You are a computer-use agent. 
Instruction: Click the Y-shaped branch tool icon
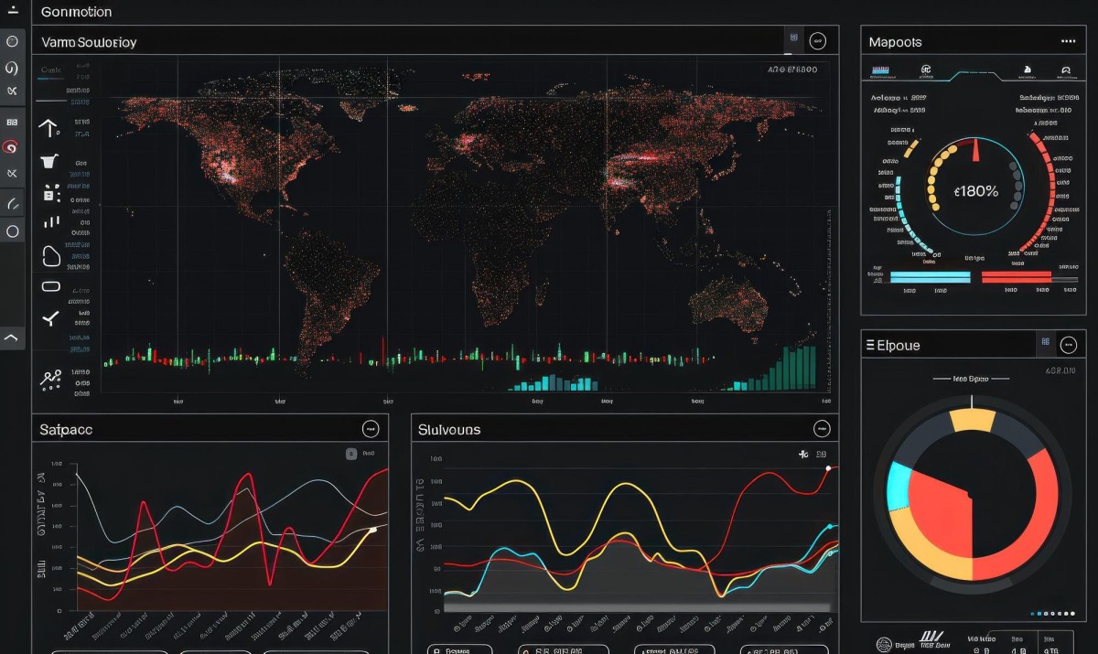point(50,318)
